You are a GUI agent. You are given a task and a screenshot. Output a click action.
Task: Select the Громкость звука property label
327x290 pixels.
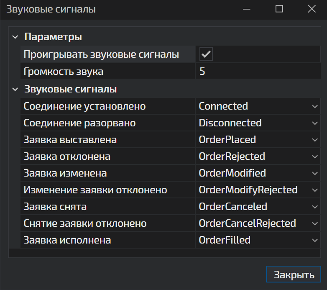coord(64,72)
